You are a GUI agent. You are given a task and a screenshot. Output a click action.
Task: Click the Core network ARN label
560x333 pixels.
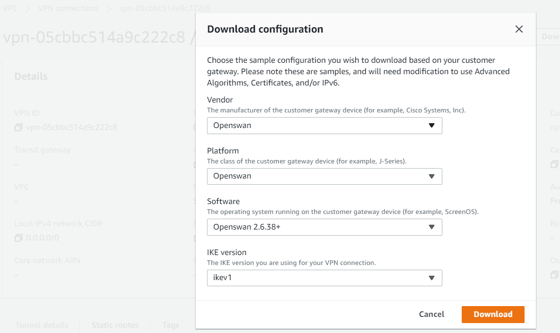47,261
